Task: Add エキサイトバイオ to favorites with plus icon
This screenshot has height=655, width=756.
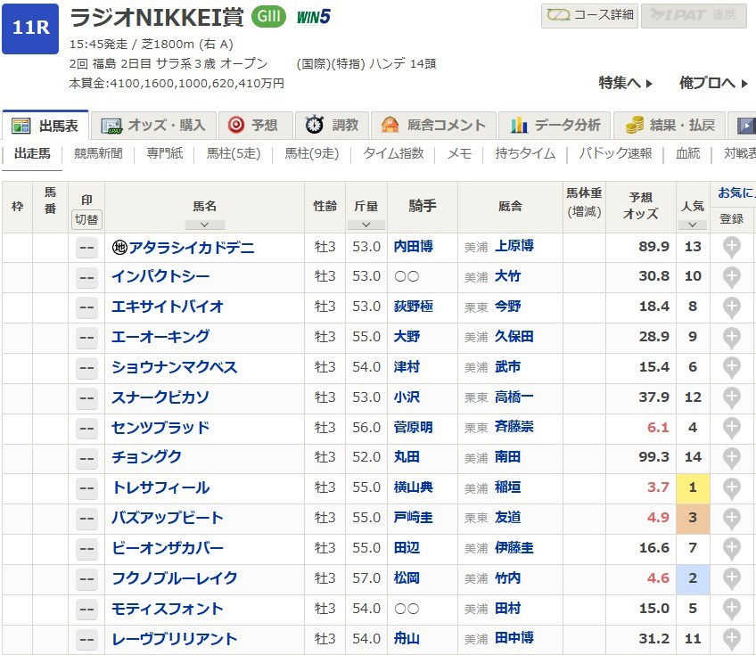Action: coord(731,307)
